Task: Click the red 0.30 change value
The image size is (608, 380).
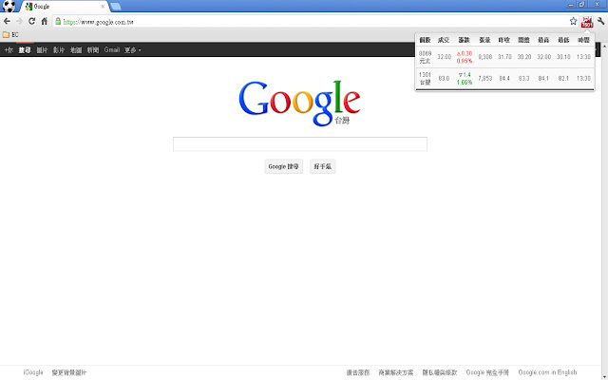Action: pos(465,53)
